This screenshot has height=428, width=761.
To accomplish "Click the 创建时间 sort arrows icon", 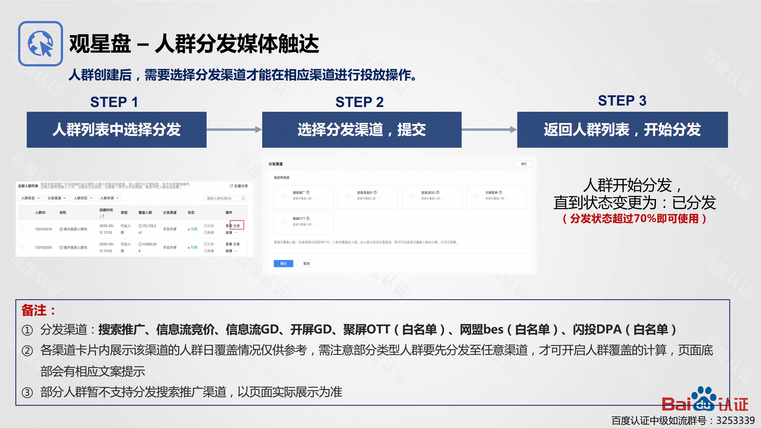I will pyautogui.click(x=102, y=216).
